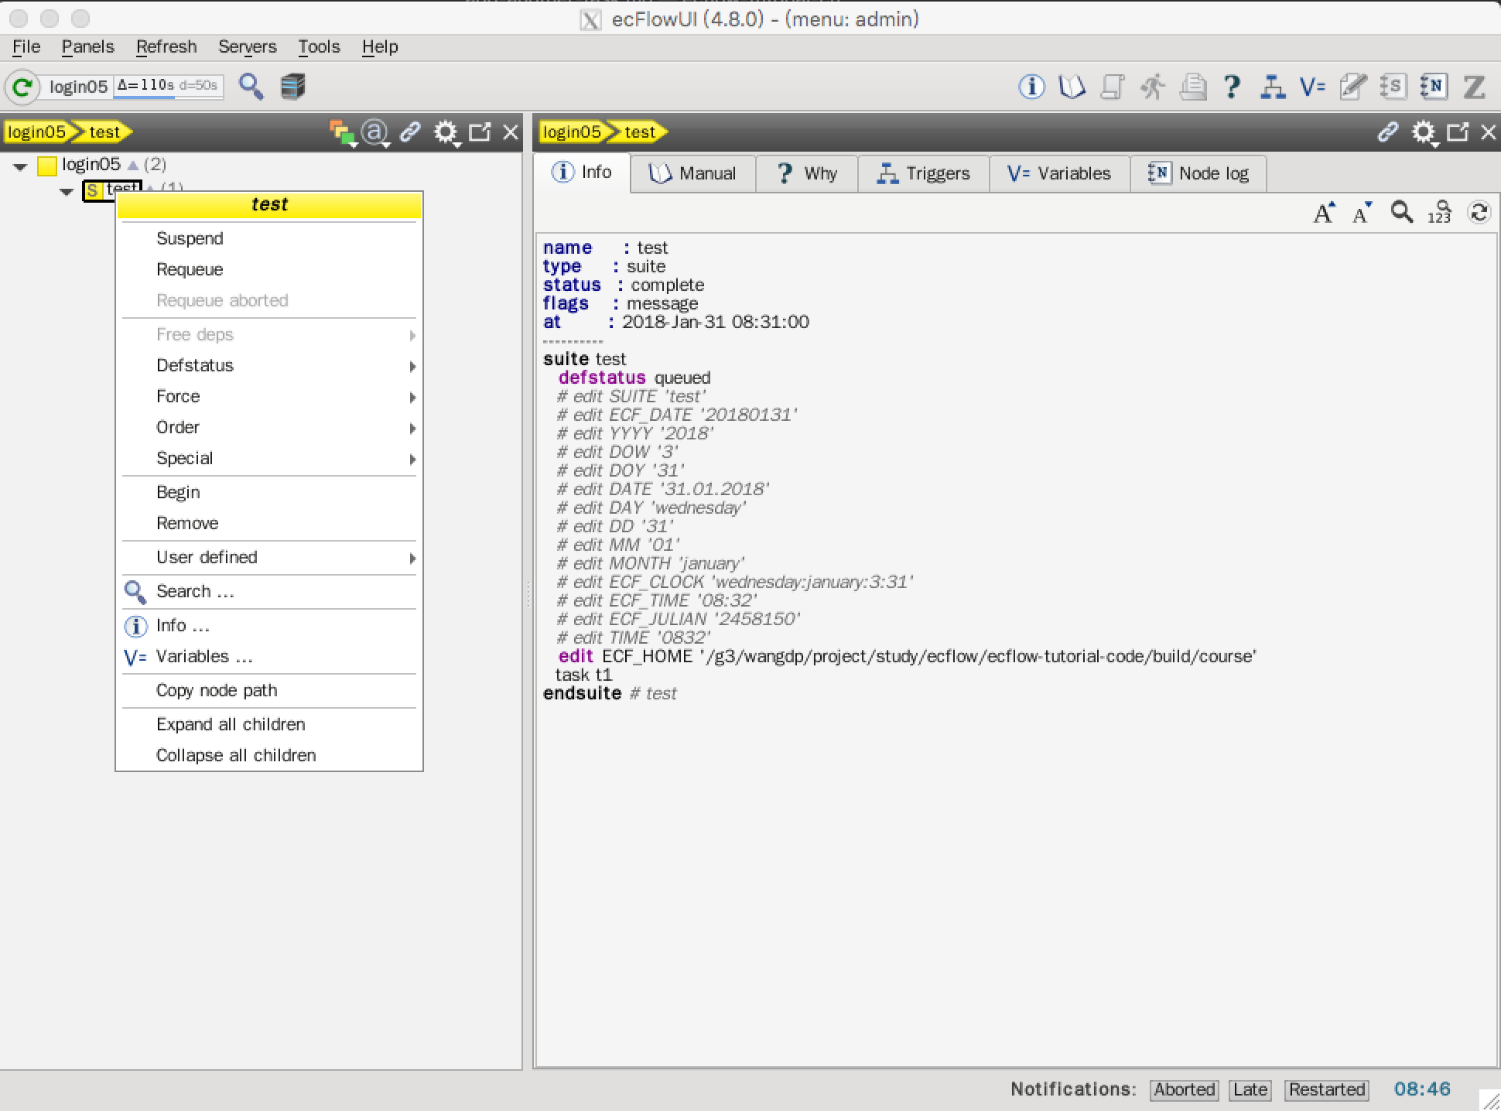Click Suspend in the context menu

point(190,238)
